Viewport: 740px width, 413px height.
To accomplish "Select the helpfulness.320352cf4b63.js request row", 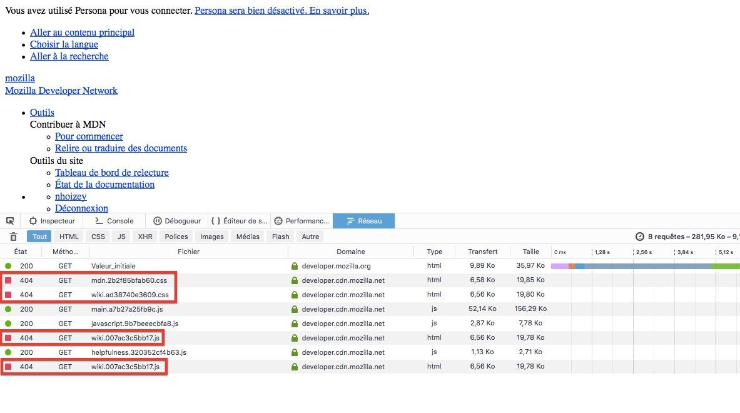I will point(138,352).
